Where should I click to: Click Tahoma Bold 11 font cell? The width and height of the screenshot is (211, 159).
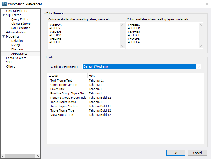(x=100, y=106)
